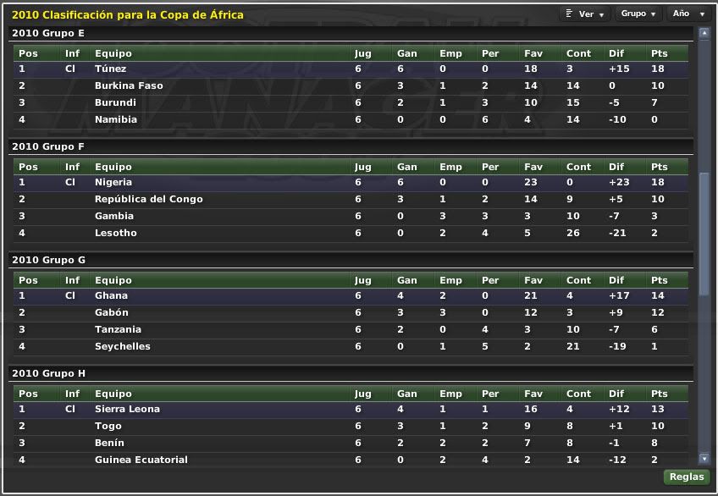Image resolution: width=718 pixels, height=496 pixels.
Task: Click República del Congo team name
Action: pos(149,199)
